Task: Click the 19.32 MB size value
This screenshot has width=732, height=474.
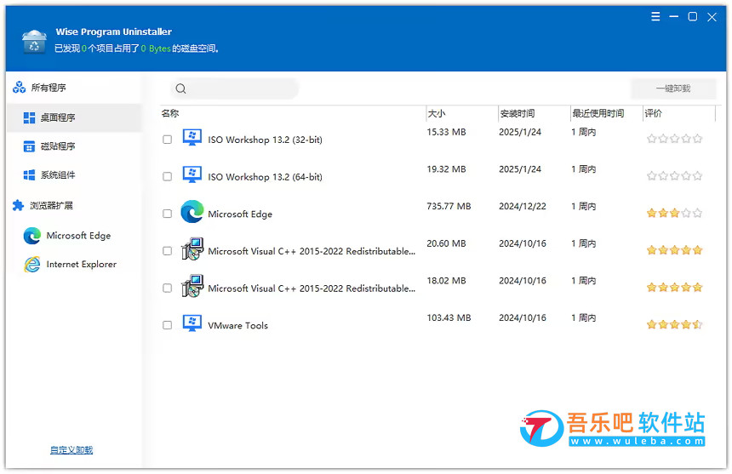Action: (446, 169)
